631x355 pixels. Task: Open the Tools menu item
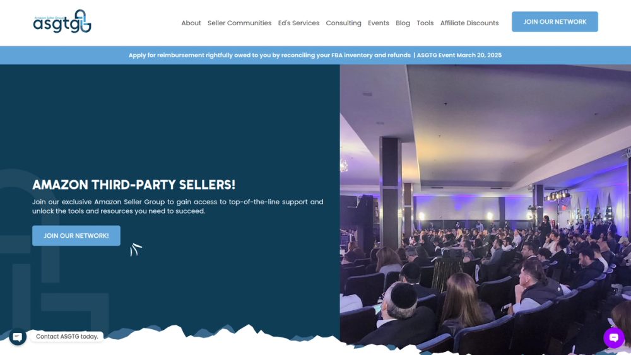tap(425, 23)
